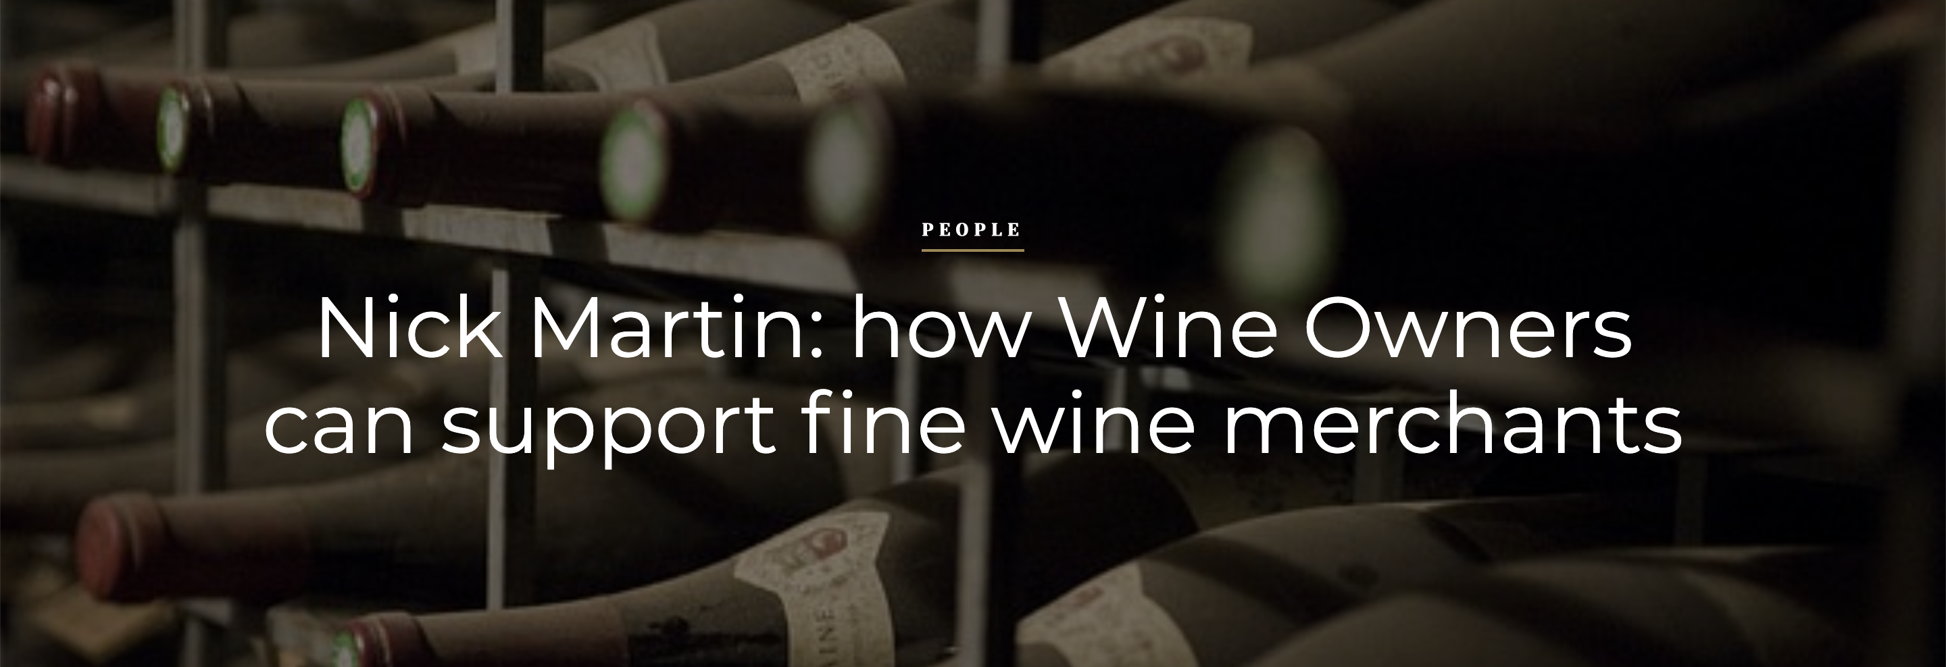Viewport: 1946px width, 667px height.
Task: Click the gold underline beneath PEOPLE
Action: (972, 249)
